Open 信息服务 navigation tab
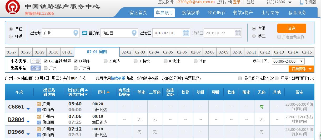Screen dimensions: 321x140 click(x=297, y=13)
